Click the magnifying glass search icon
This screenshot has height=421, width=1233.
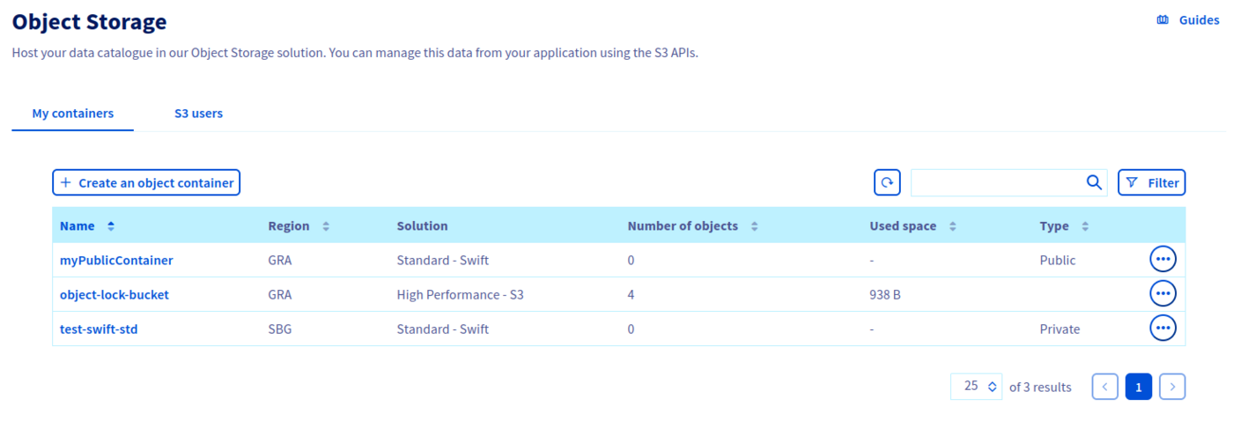1094,182
